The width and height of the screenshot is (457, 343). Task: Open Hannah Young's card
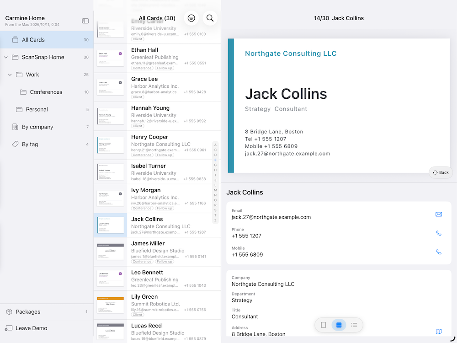[x=157, y=116]
